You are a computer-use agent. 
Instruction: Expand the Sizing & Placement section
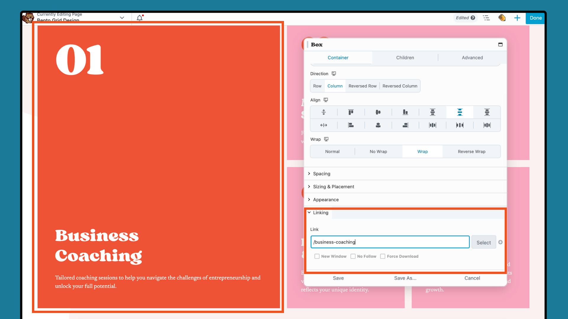coord(333,187)
